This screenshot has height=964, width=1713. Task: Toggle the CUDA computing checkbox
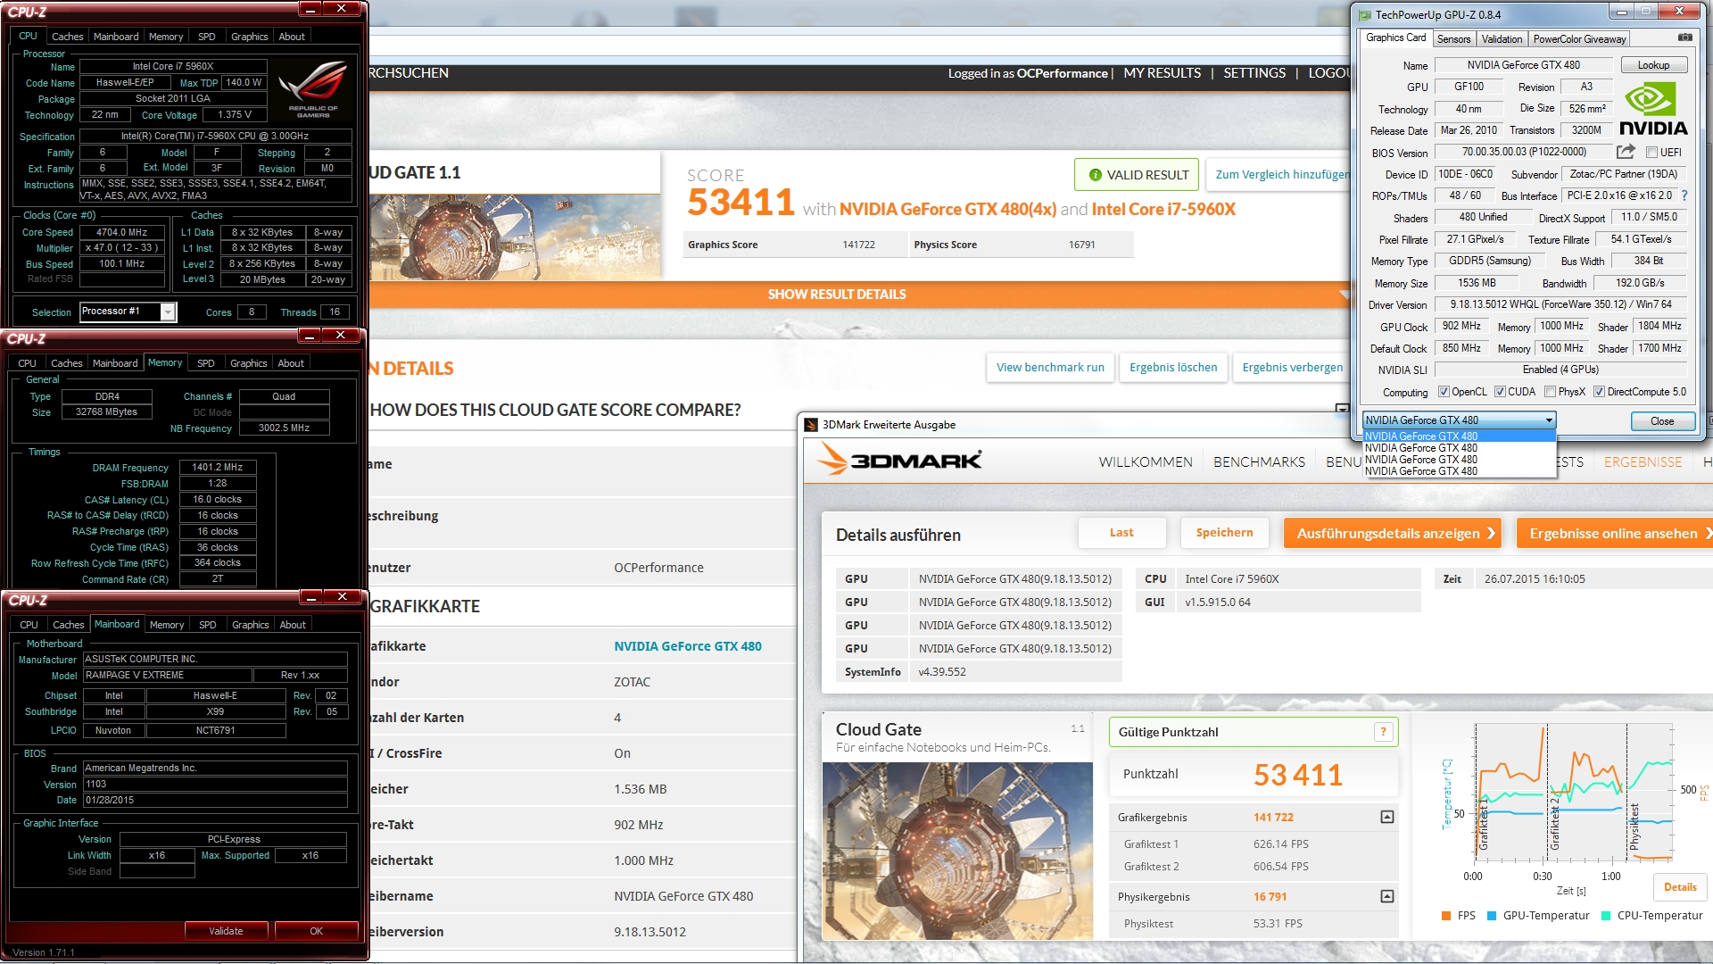(1500, 392)
